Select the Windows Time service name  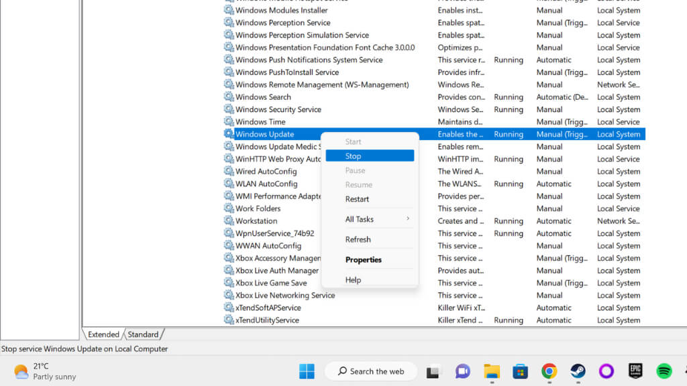point(260,122)
